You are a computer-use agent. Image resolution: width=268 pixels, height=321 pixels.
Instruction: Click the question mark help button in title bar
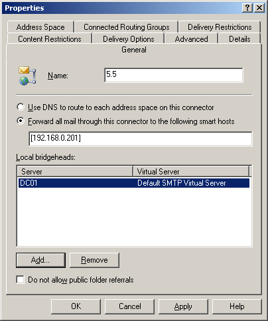247,8
